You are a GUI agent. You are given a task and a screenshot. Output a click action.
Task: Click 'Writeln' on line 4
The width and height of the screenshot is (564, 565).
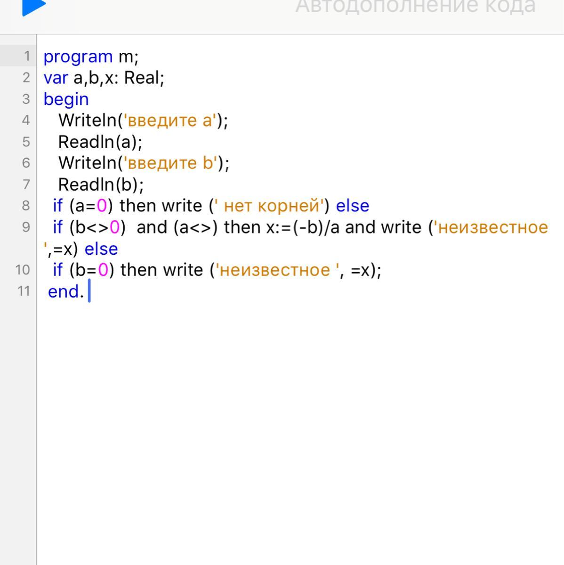pyautogui.click(x=87, y=121)
